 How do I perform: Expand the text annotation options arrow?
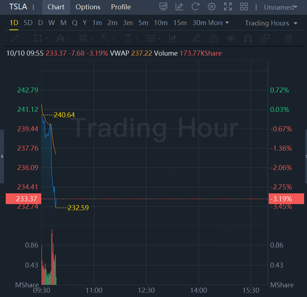(x=159, y=38)
